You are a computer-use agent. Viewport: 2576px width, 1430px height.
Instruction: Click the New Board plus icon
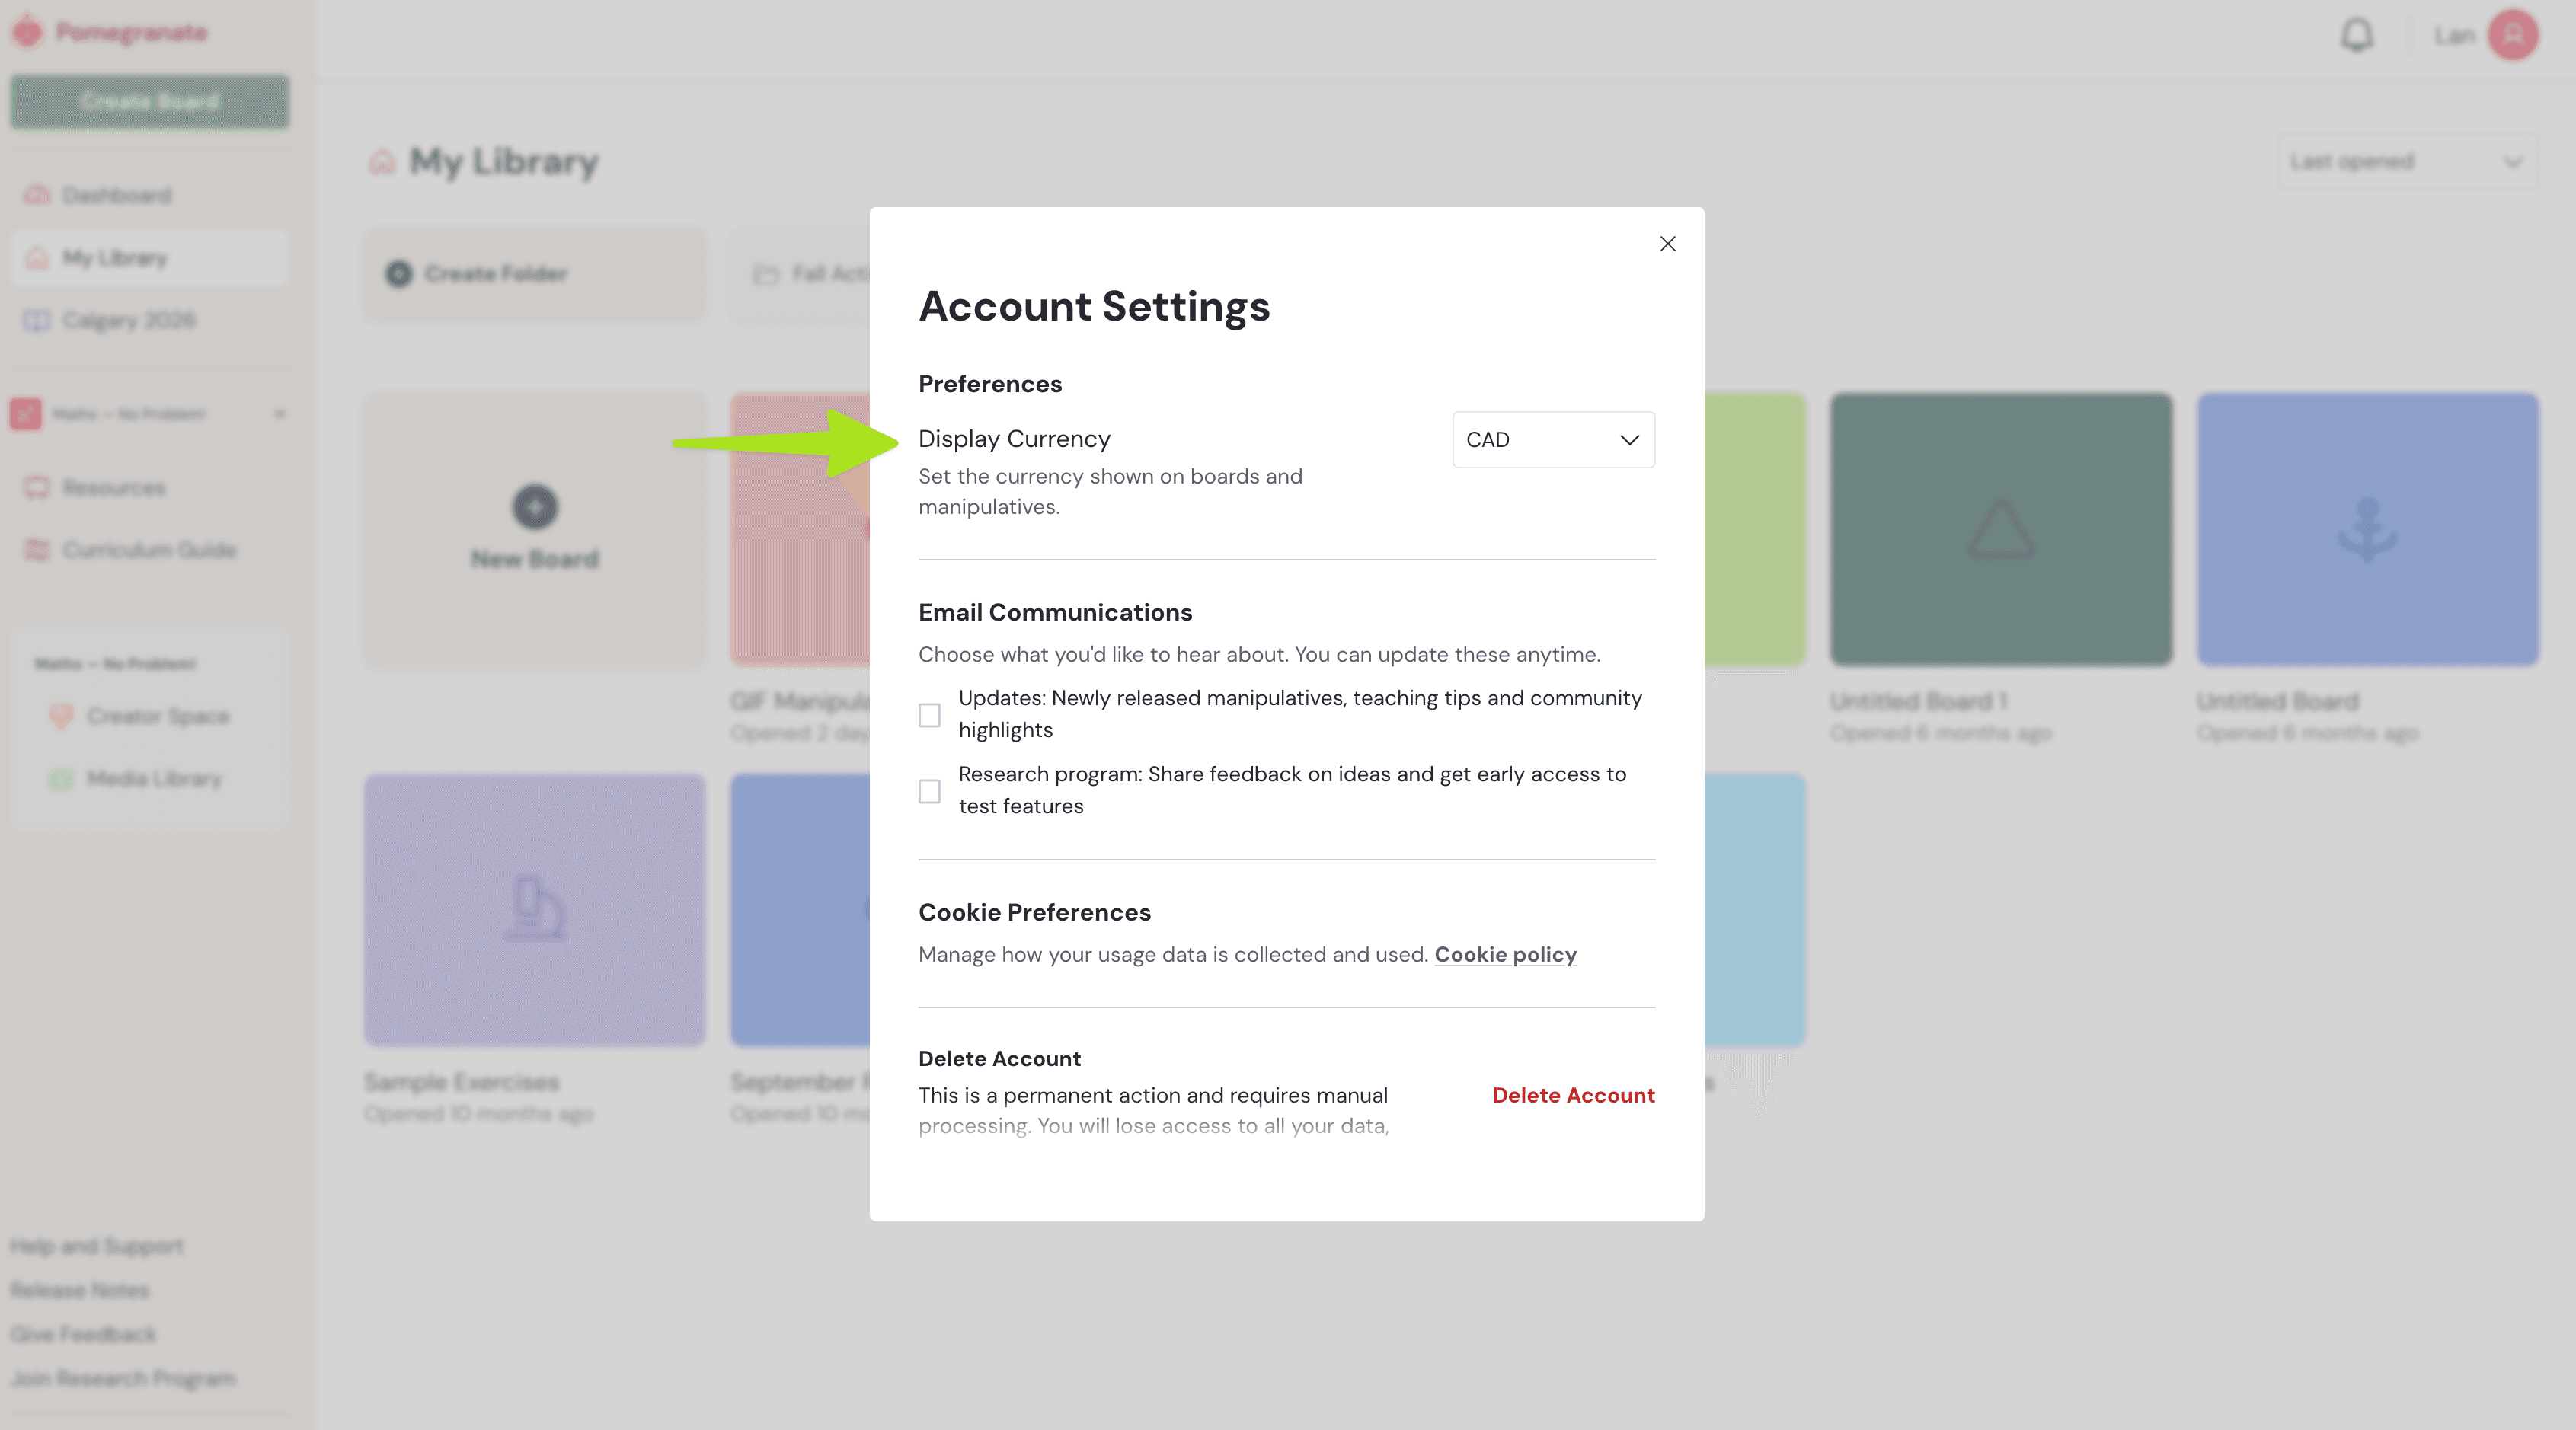[x=535, y=507]
